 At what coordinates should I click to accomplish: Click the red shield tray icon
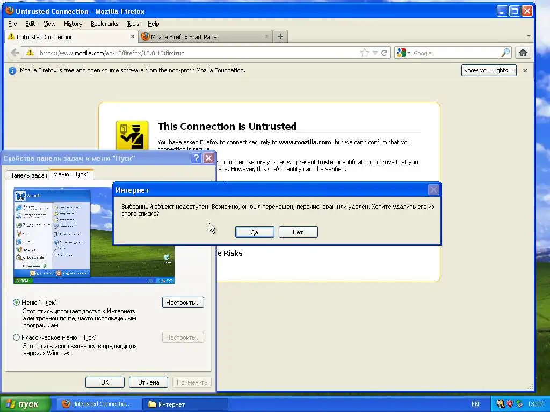tap(510, 404)
